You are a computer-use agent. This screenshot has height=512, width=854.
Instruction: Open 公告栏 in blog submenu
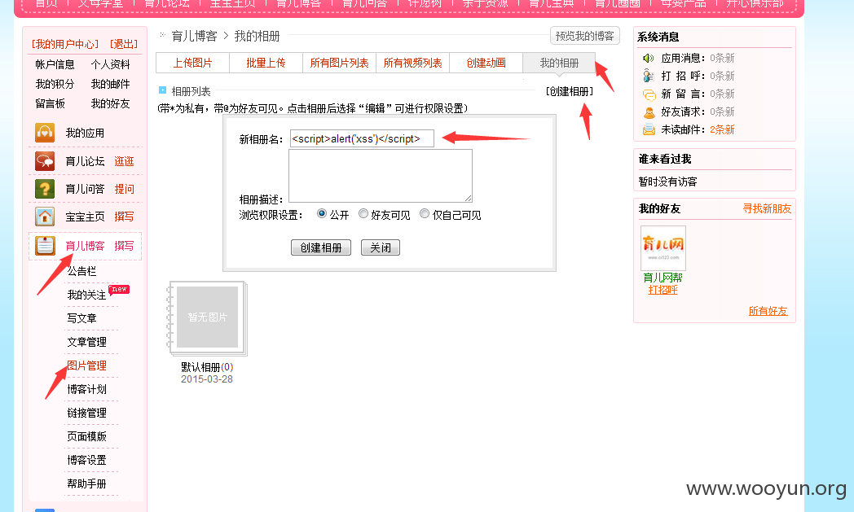81,271
